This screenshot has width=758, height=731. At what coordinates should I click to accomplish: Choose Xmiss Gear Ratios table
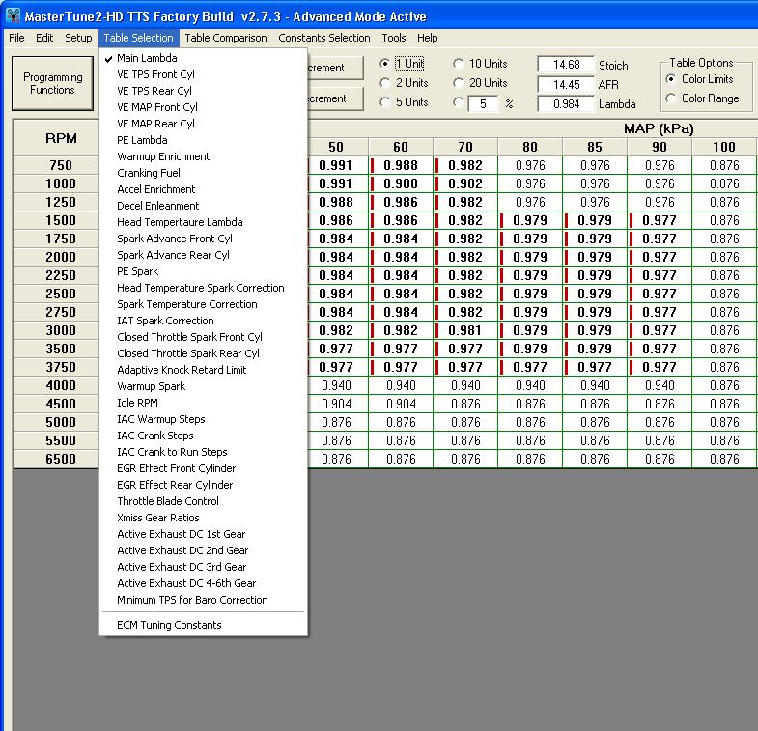point(203,519)
